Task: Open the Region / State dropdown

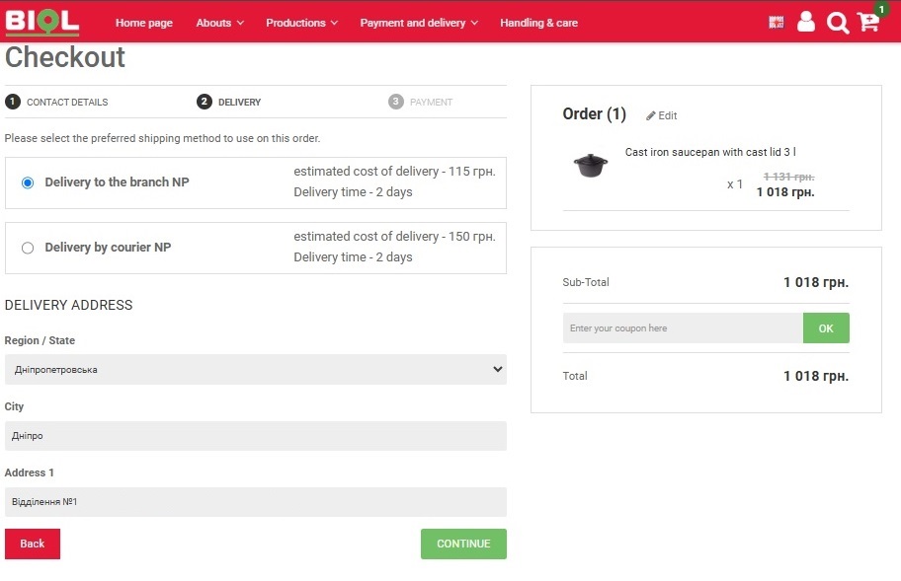Action: pyautogui.click(x=255, y=370)
